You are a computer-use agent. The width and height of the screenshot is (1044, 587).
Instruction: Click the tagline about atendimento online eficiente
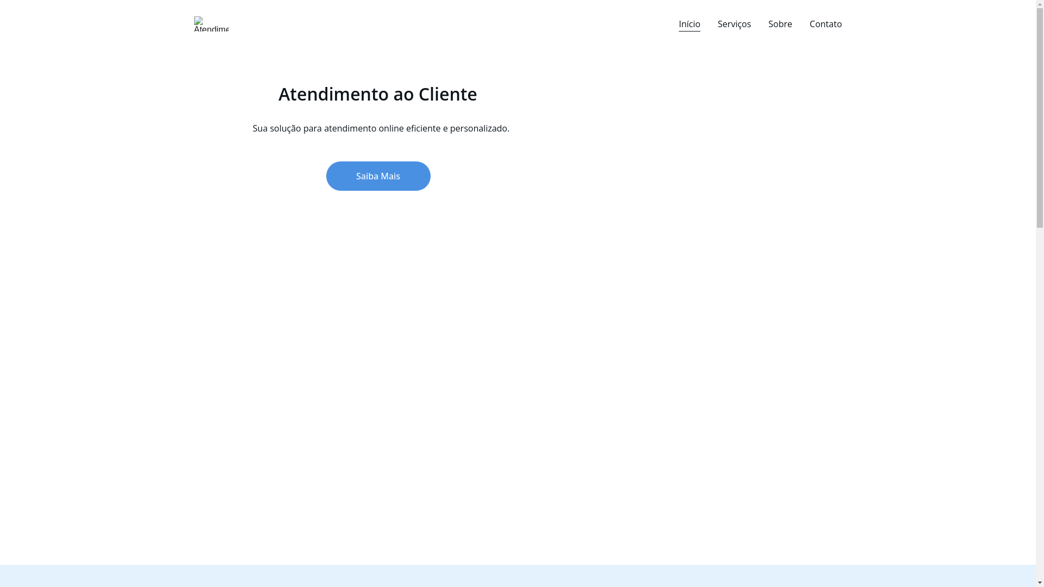381,128
